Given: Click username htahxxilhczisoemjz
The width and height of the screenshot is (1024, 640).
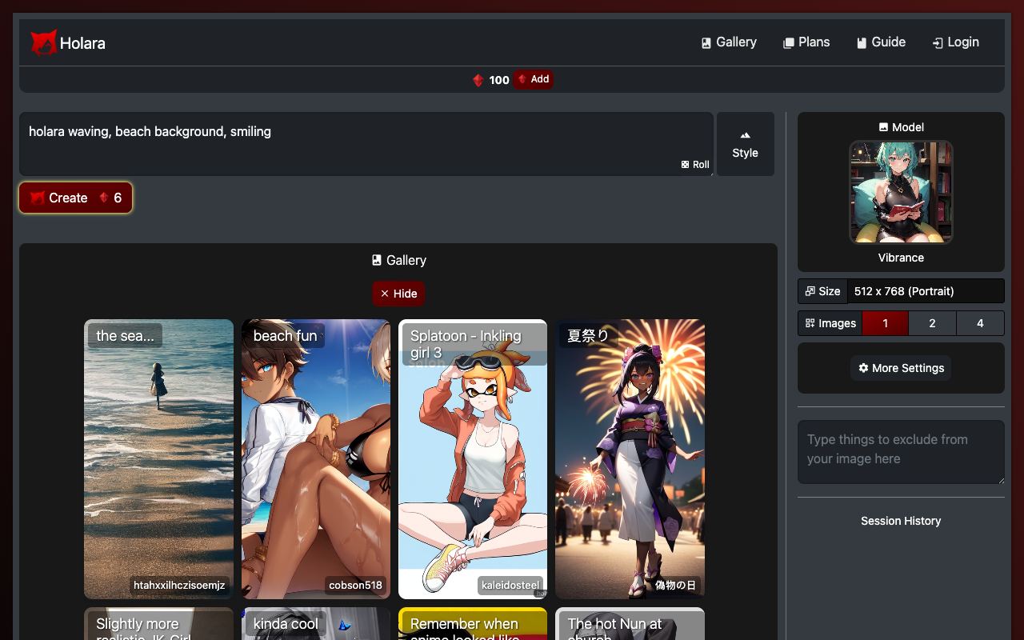Looking at the screenshot, I should (179, 585).
